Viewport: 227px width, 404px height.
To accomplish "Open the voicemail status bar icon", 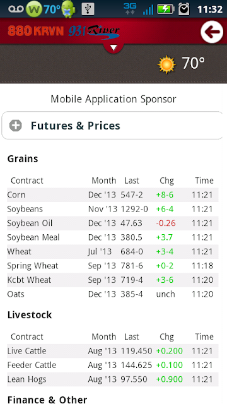I will click(16, 9).
